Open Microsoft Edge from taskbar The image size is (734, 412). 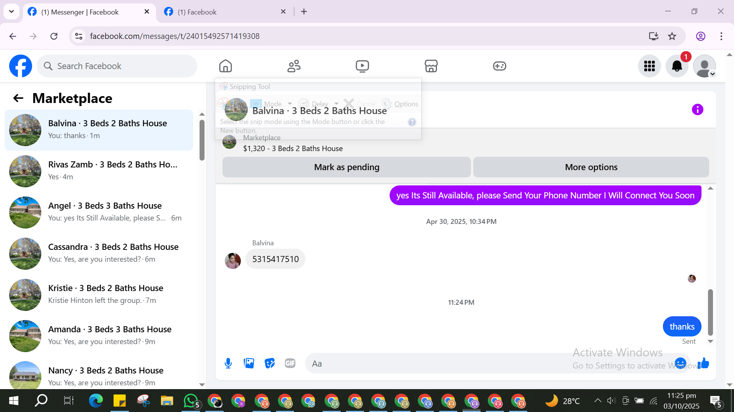point(96,401)
